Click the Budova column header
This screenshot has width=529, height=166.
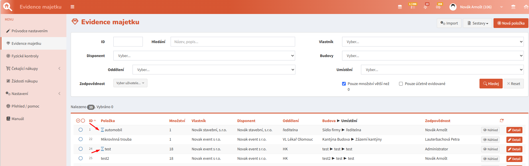click(329, 121)
